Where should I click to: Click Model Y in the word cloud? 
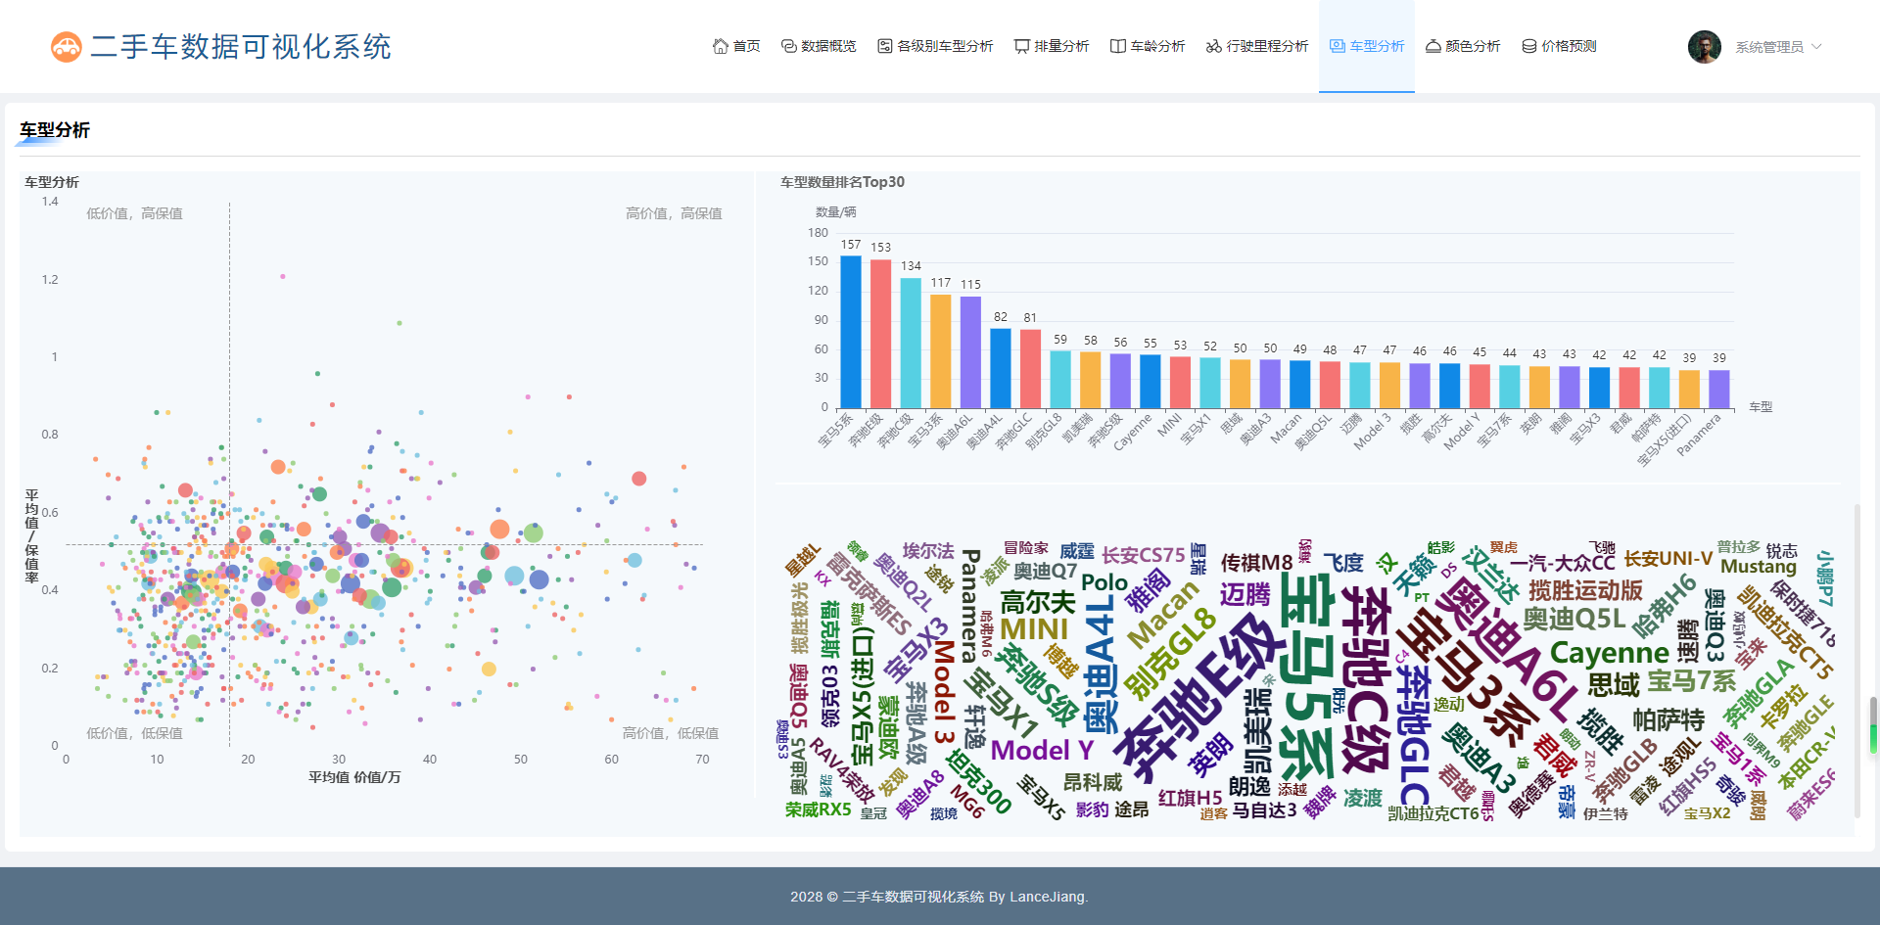(x=1042, y=751)
